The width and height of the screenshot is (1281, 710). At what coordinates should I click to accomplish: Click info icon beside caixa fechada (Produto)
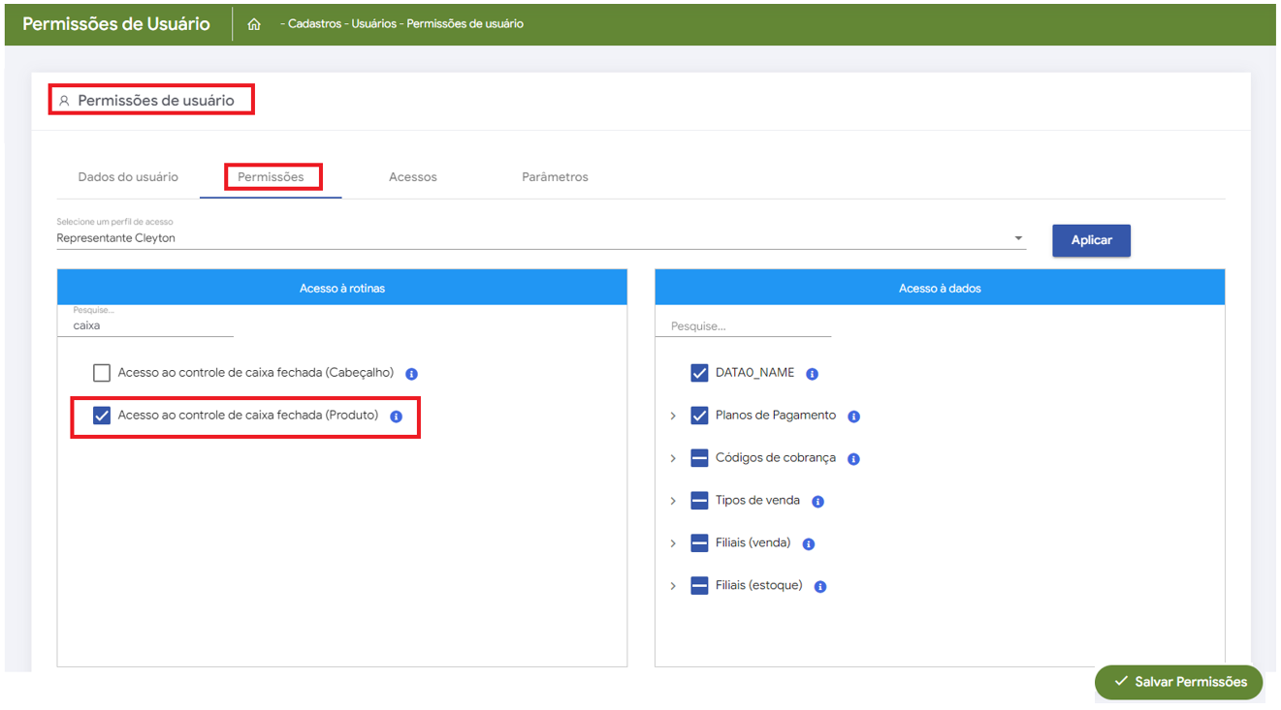pyautogui.click(x=396, y=417)
